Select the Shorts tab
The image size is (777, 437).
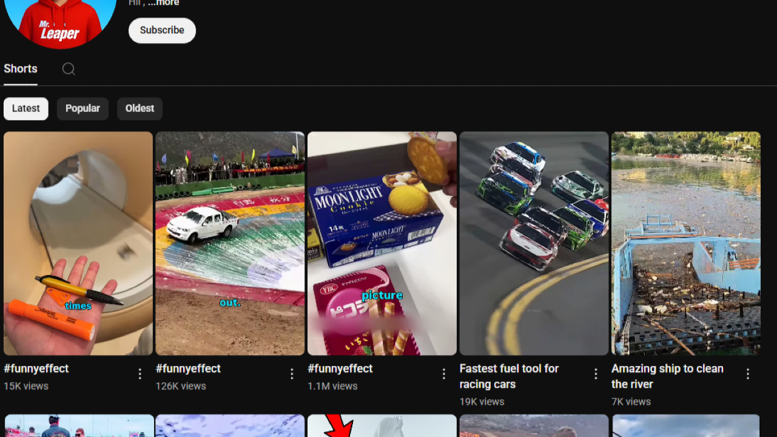[x=20, y=69]
